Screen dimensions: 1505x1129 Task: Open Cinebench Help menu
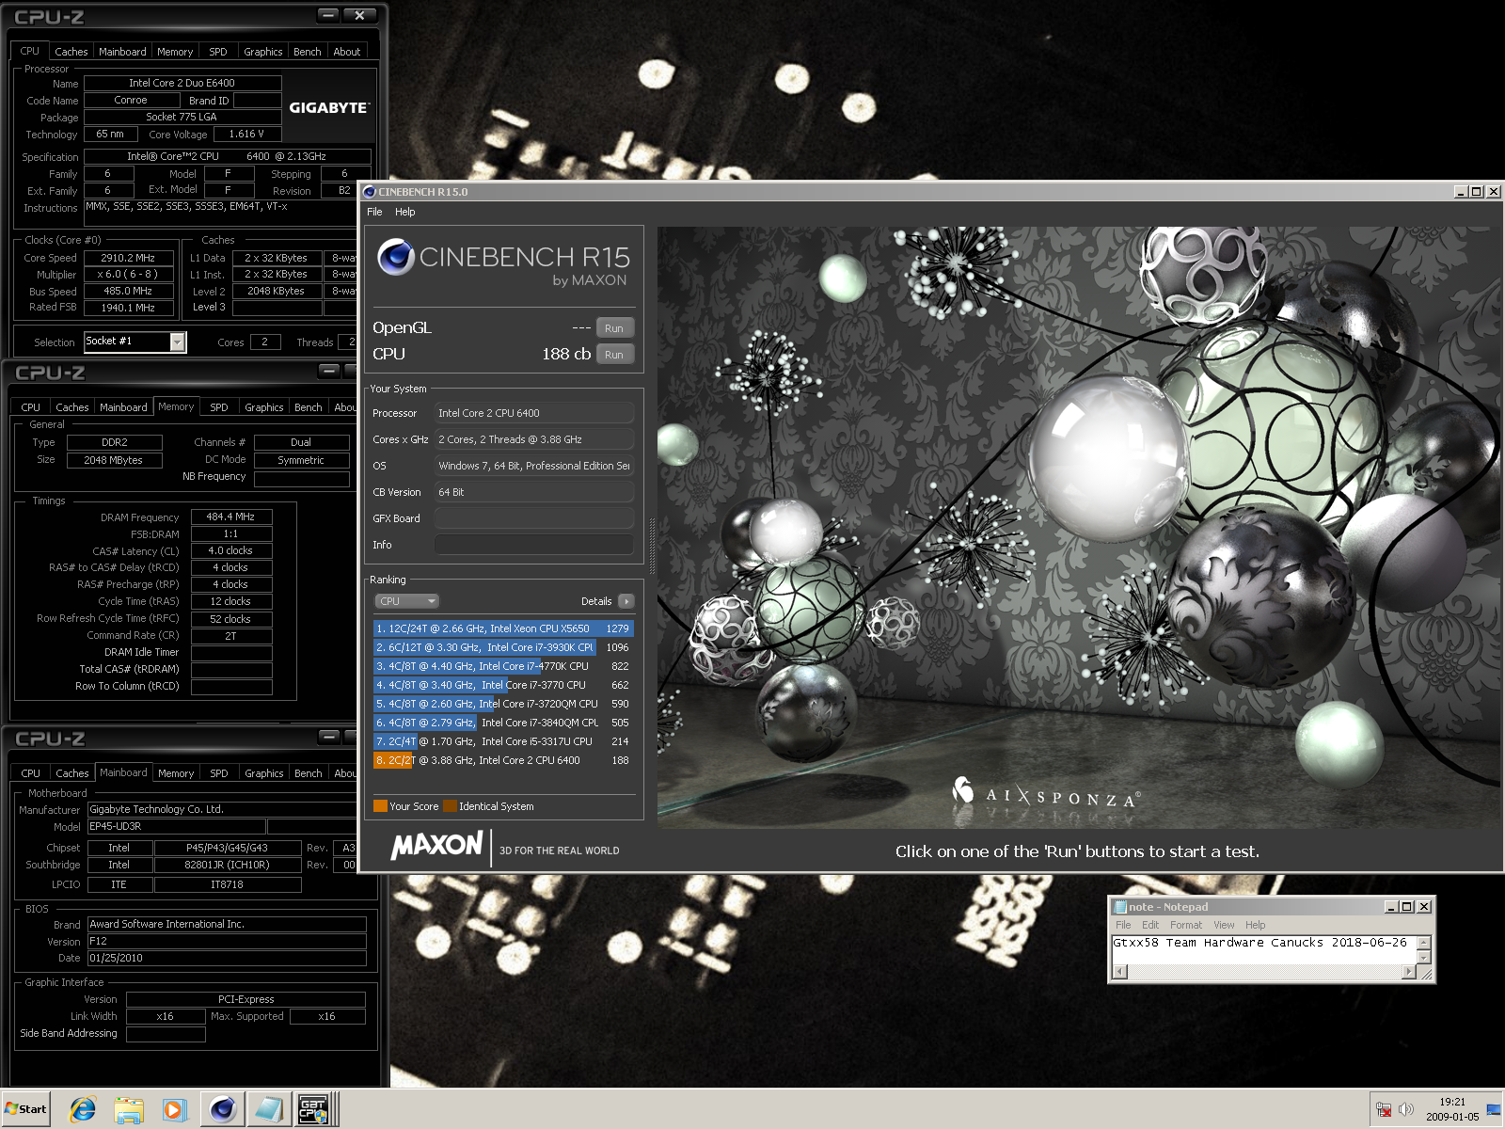click(404, 212)
